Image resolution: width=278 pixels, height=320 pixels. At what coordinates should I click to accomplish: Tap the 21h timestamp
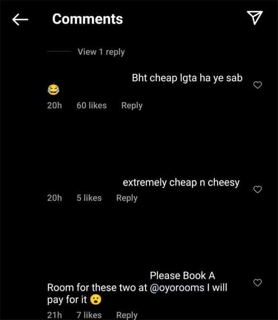pyautogui.click(x=55, y=315)
